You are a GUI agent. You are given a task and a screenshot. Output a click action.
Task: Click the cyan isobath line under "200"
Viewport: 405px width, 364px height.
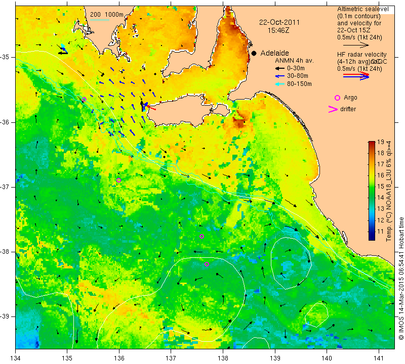[100, 20]
